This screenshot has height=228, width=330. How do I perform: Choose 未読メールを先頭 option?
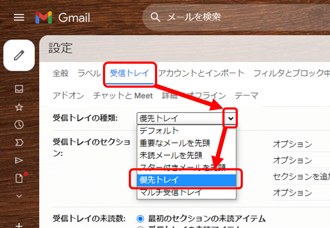pyautogui.click(x=187, y=155)
